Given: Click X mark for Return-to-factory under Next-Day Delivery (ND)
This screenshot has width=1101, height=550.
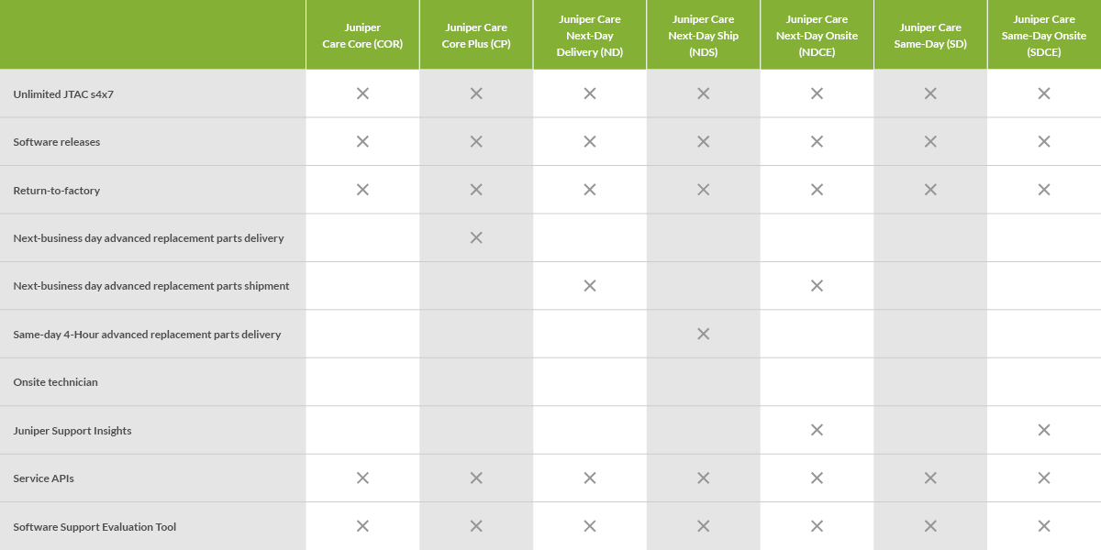Looking at the screenshot, I should pos(590,190).
